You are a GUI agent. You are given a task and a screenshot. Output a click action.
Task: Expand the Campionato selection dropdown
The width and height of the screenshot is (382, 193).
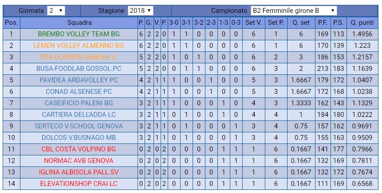(293, 11)
